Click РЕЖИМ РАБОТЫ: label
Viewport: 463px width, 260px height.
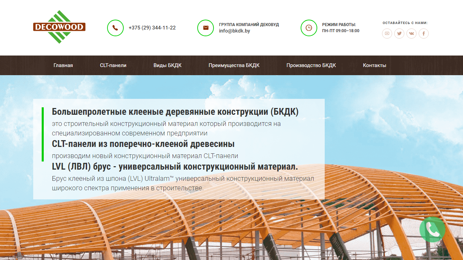coord(339,25)
